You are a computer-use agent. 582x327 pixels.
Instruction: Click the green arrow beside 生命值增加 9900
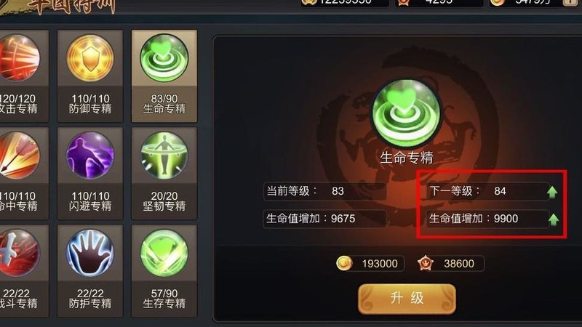pyautogui.click(x=554, y=219)
